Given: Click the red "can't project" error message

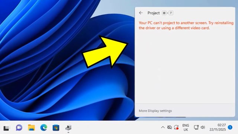Looking at the screenshot, I should 186,25.
